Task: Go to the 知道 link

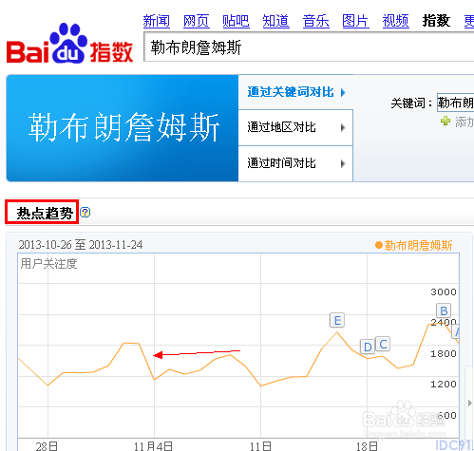Action: [x=275, y=21]
